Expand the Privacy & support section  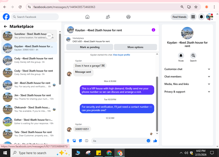coord(187,92)
